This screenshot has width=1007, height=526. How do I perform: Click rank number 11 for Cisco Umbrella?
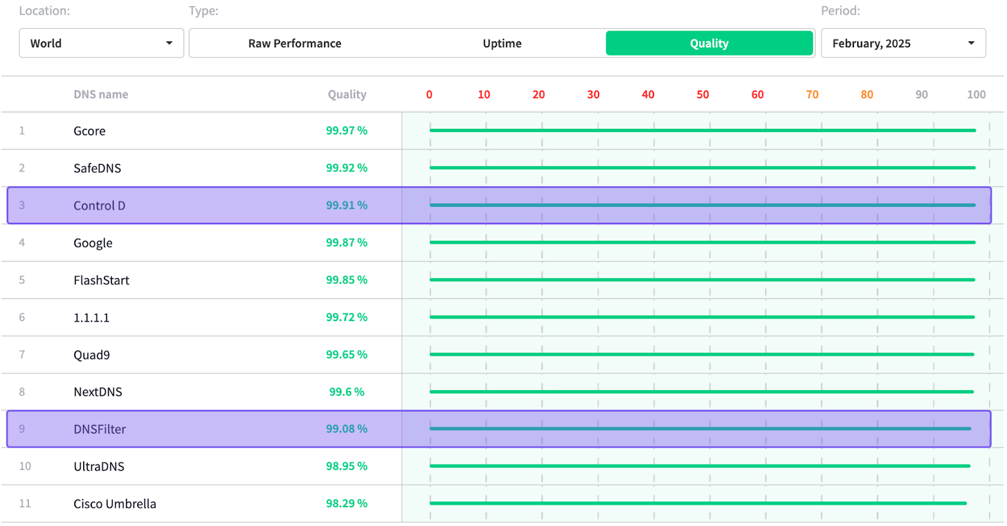[x=25, y=503]
